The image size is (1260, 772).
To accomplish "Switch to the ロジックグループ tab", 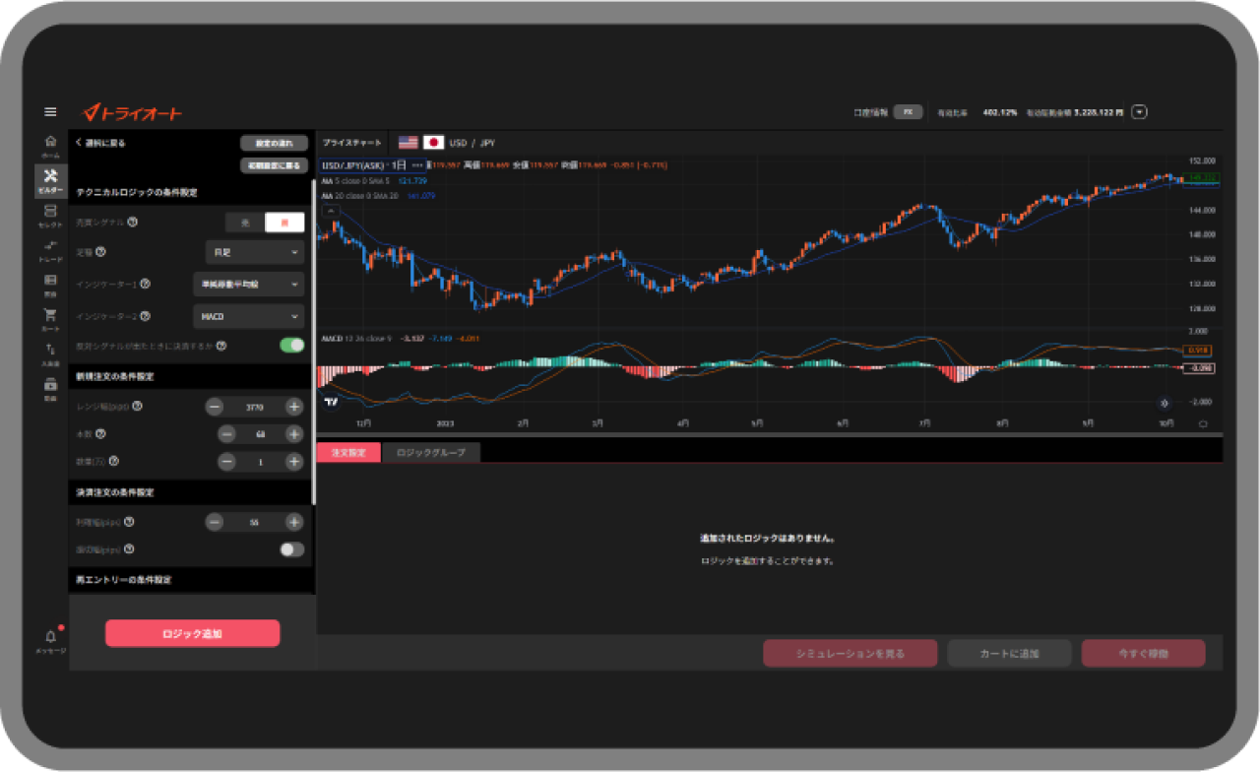I will click(x=431, y=453).
